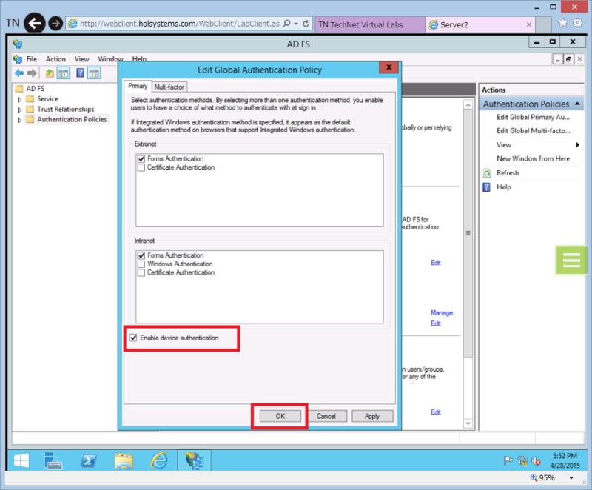The image size is (592, 490).
Task: Open the Action menu
Action: point(55,59)
